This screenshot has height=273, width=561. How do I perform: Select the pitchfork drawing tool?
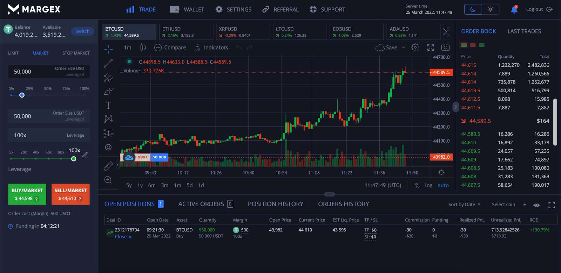click(108, 77)
